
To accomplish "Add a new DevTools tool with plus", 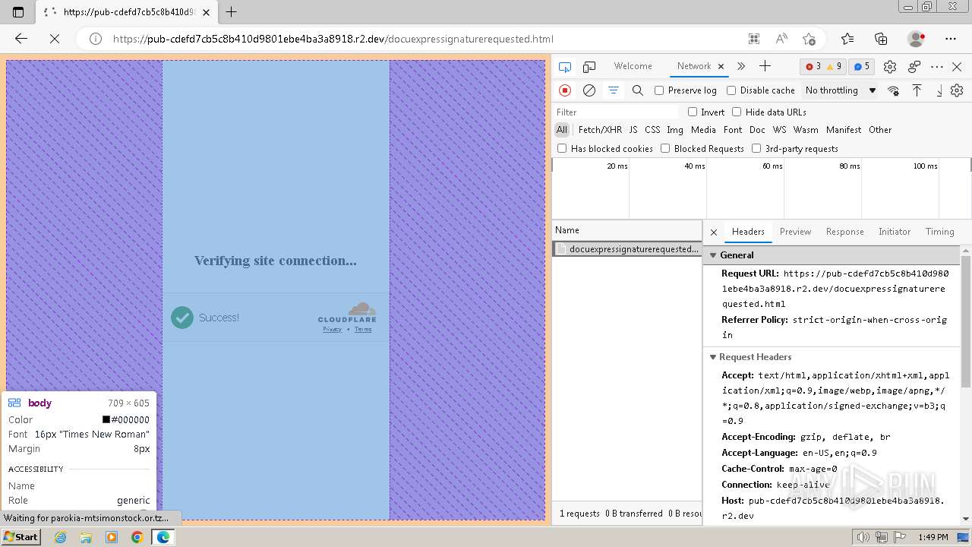I will 765,66.
